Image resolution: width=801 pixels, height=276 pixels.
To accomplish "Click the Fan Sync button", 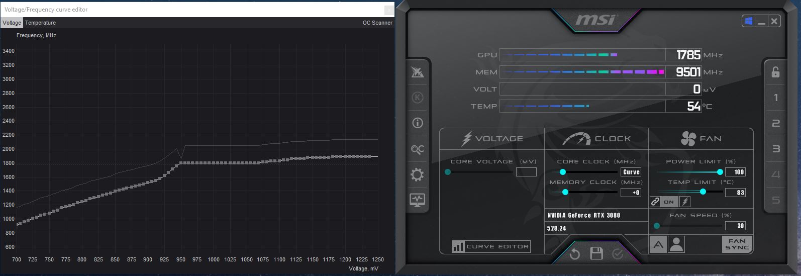I will tap(737, 244).
